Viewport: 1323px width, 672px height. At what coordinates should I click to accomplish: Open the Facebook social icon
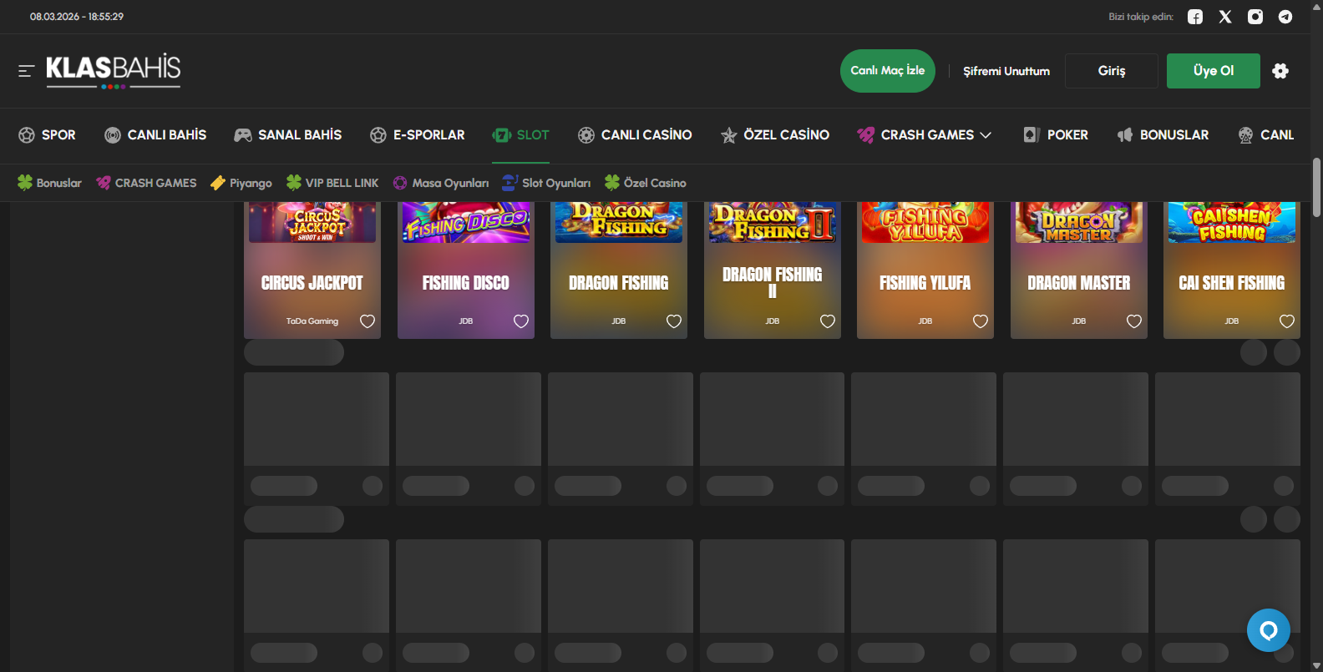1195,17
